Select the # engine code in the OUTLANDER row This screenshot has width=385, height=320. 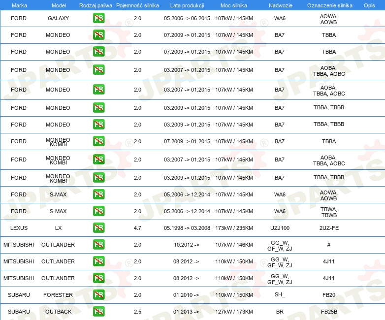[329, 245]
